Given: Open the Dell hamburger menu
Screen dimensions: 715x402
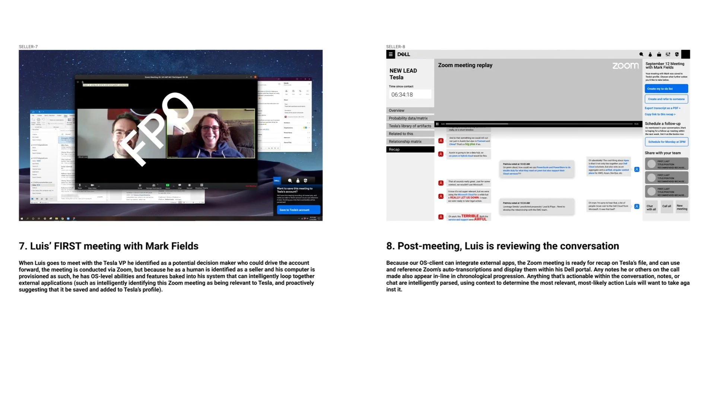Looking at the screenshot, I should coord(390,54).
